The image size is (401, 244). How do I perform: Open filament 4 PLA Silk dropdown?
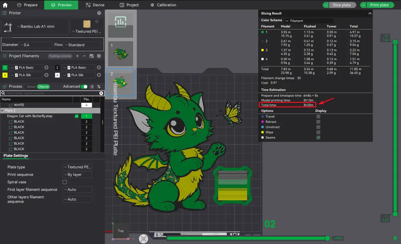(x=78, y=75)
